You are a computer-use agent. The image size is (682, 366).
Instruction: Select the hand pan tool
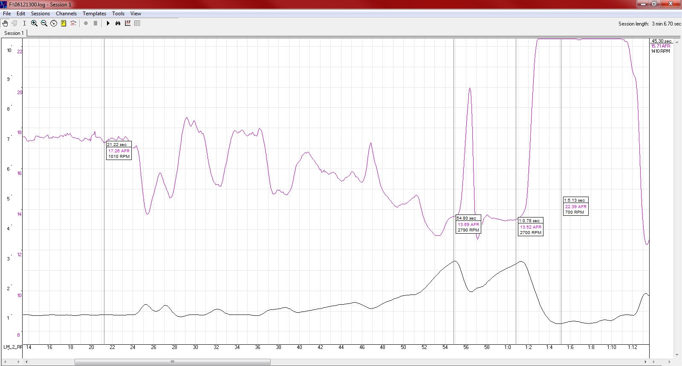(x=6, y=23)
